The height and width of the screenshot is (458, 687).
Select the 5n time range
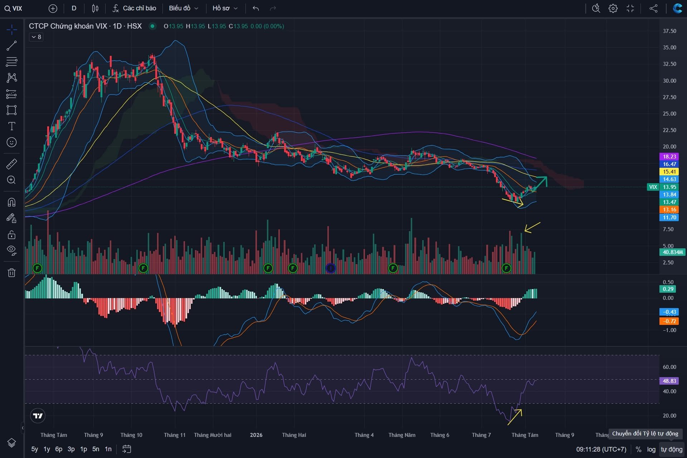pyautogui.click(x=96, y=449)
